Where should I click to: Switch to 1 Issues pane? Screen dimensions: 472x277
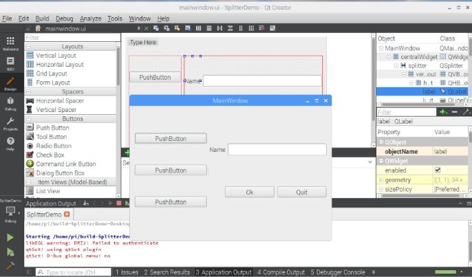[x=127, y=272]
